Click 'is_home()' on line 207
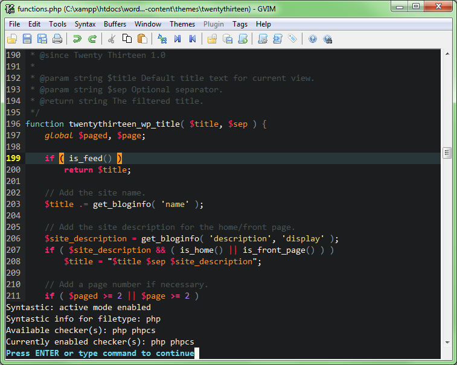The image size is (457, 365). pyautogui.click(x=202, y=250)
